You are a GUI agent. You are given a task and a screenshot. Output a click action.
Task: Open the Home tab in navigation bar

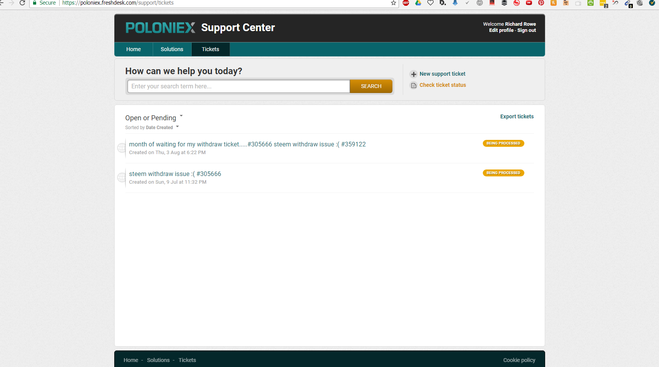pyautogui.click(x=133, y=49)
